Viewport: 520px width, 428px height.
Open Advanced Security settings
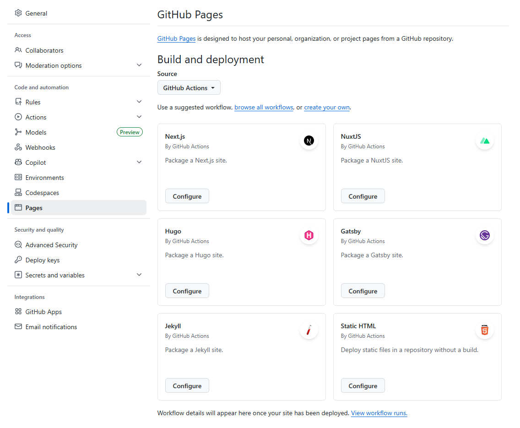coord(79,245)
